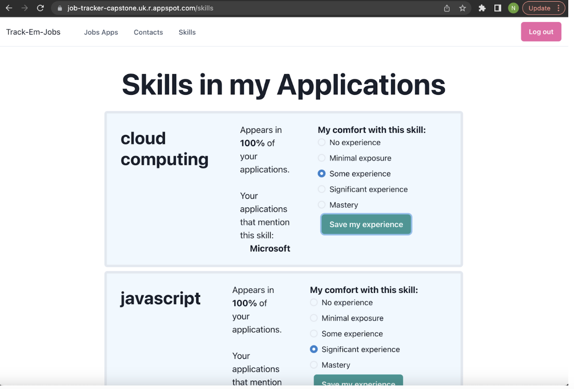The image size is (574, 389).
Task: Reload the page with refresh icon
Action: [x=40, y=8]
